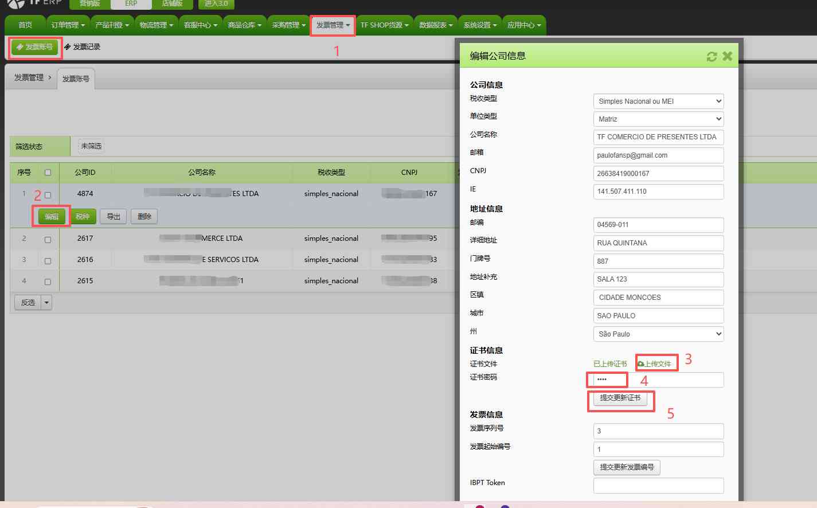Viewport: 817px width, 508px height.
Task: Click the 税种 button in the company row
Action: [x=83, y=216]
